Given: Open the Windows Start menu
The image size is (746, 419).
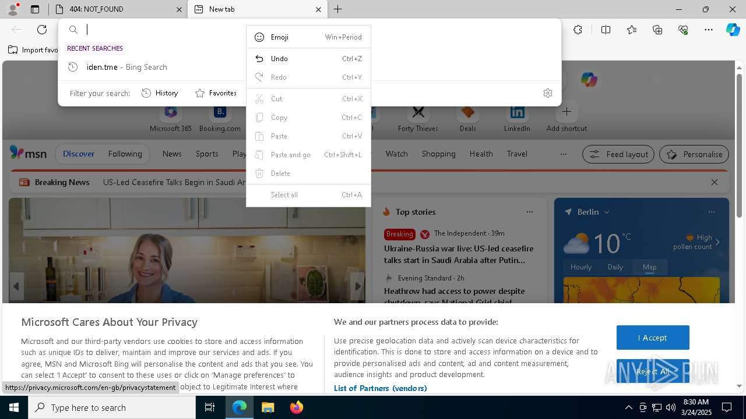Looking at the screenshot, I should 14,407.
